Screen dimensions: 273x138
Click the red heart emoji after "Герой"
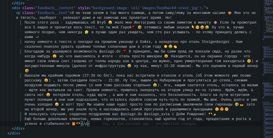click(133, 27)
